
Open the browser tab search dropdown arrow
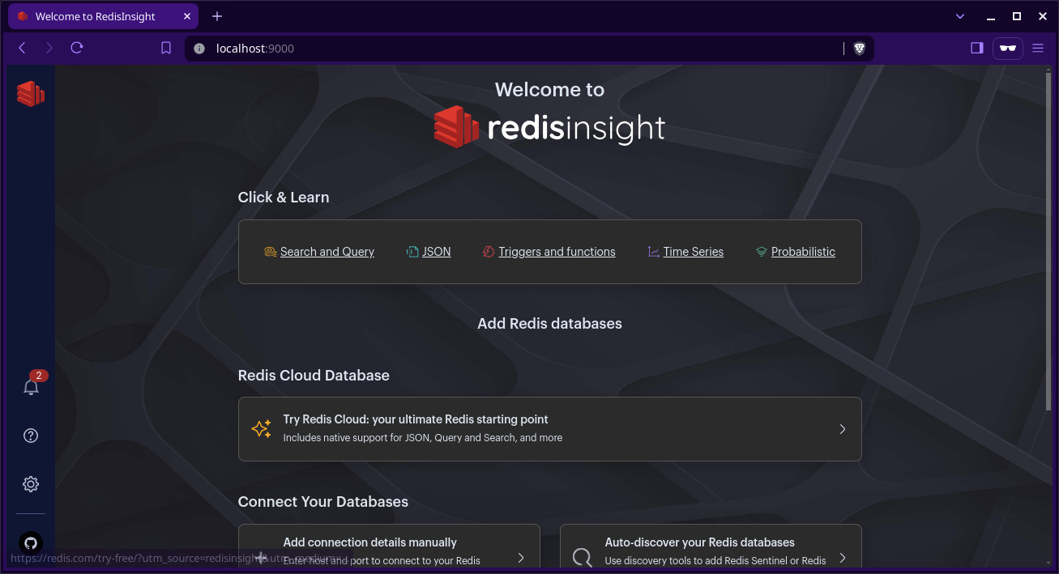coord(960,16)
